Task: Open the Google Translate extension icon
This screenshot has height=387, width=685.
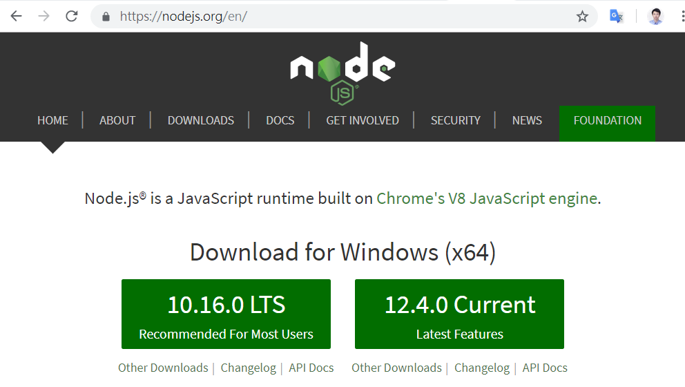Action: point(616,16)
